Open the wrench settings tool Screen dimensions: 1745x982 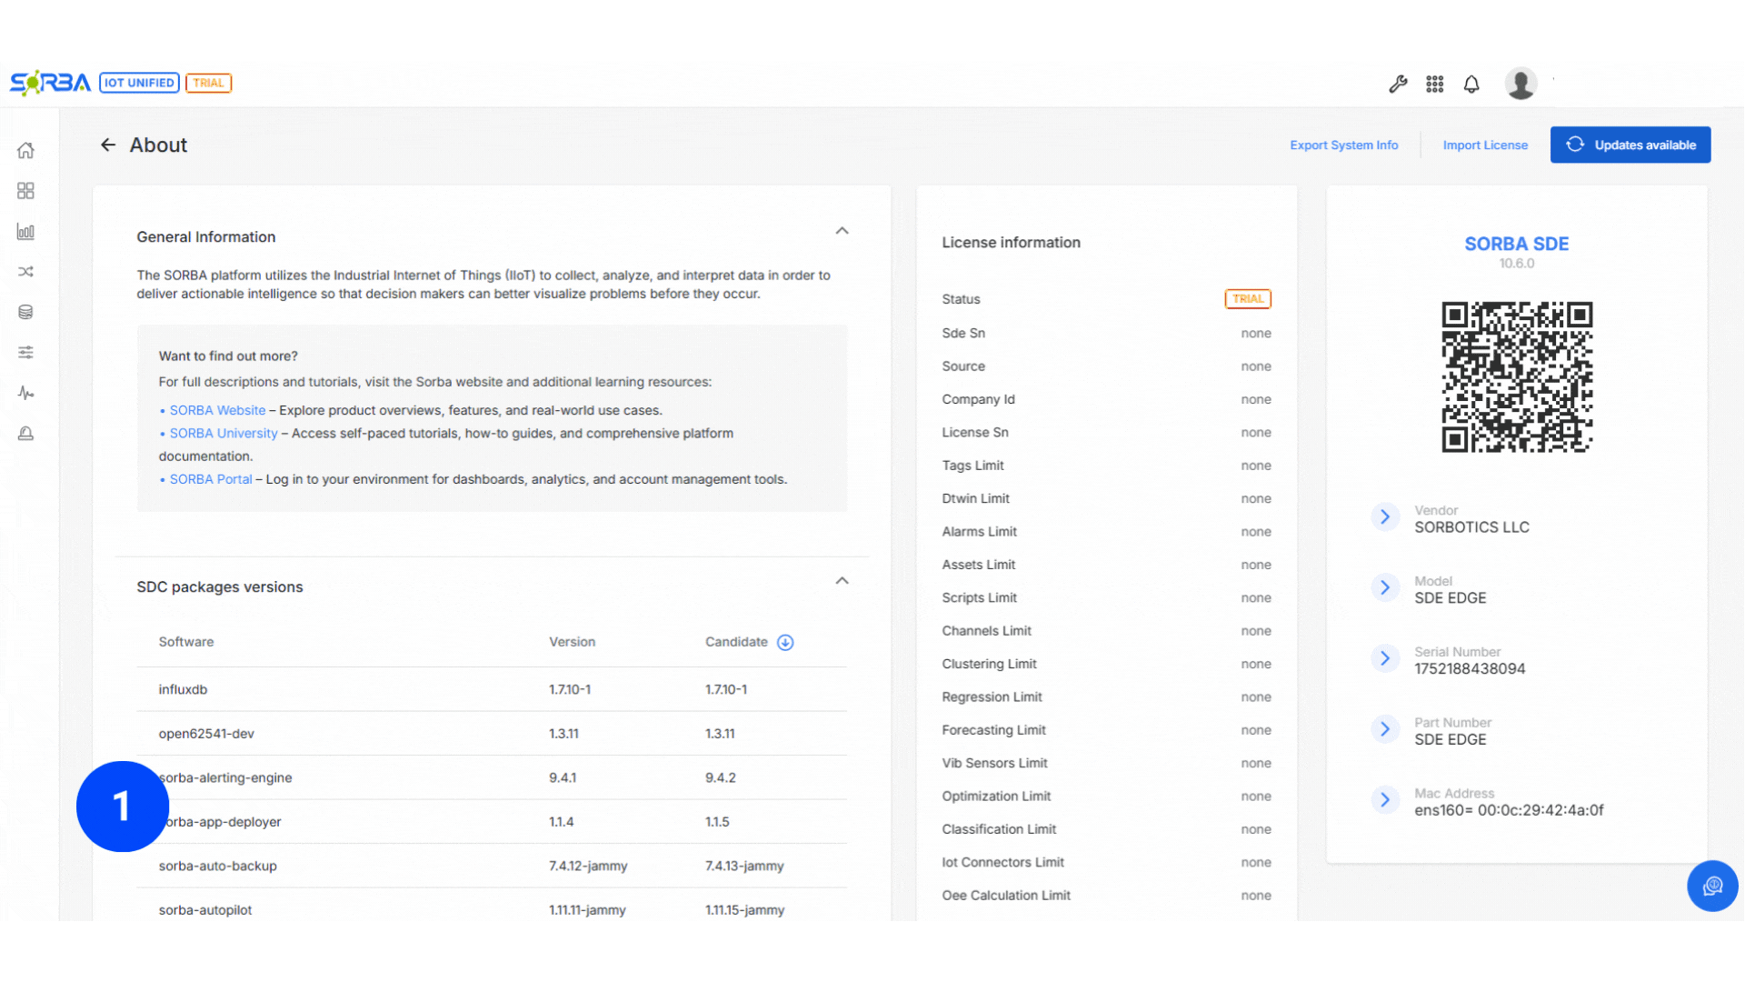point(1398,85)
